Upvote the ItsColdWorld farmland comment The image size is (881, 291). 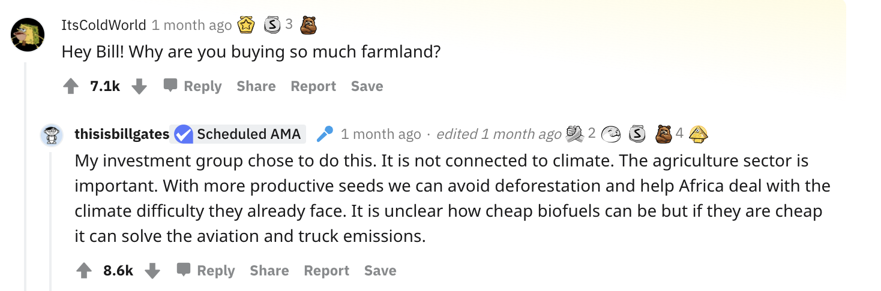tap(71, 87)
